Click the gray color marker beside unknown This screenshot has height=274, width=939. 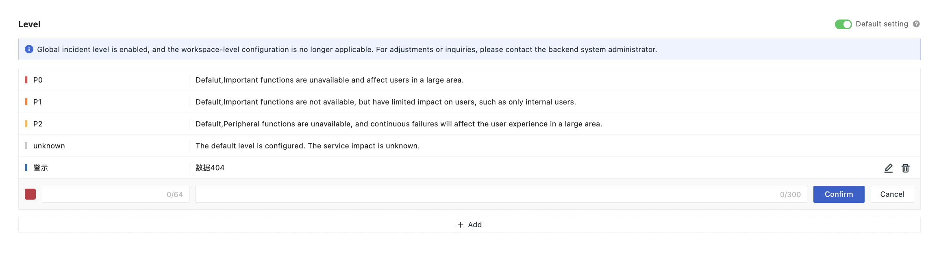pos(26,146)
